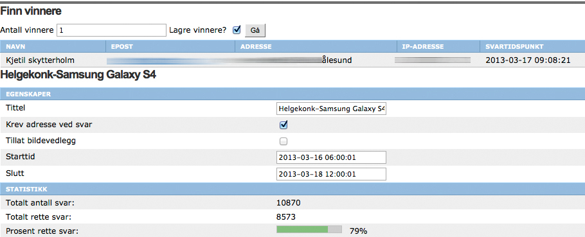Click the Krev adresse ved svar label
This screenshot has width=585, height=237.
pyautogui.click(x=49, y=125)
